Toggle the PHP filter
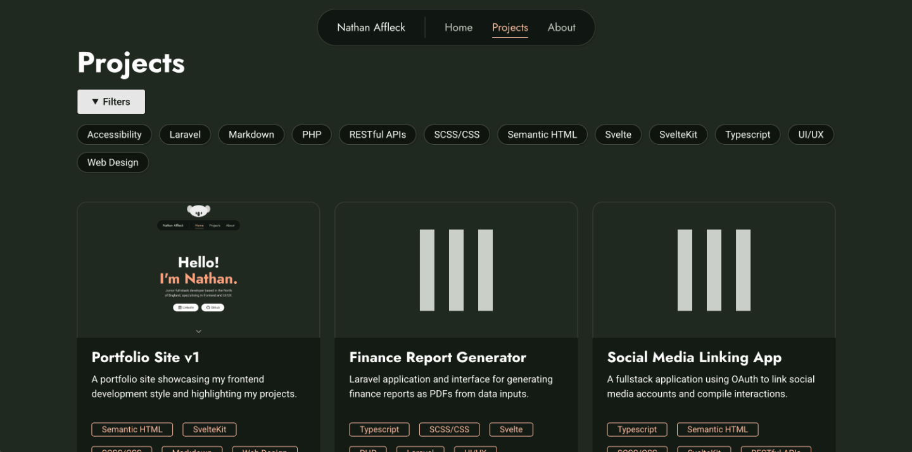912x452 pixels. click(312, 134)
